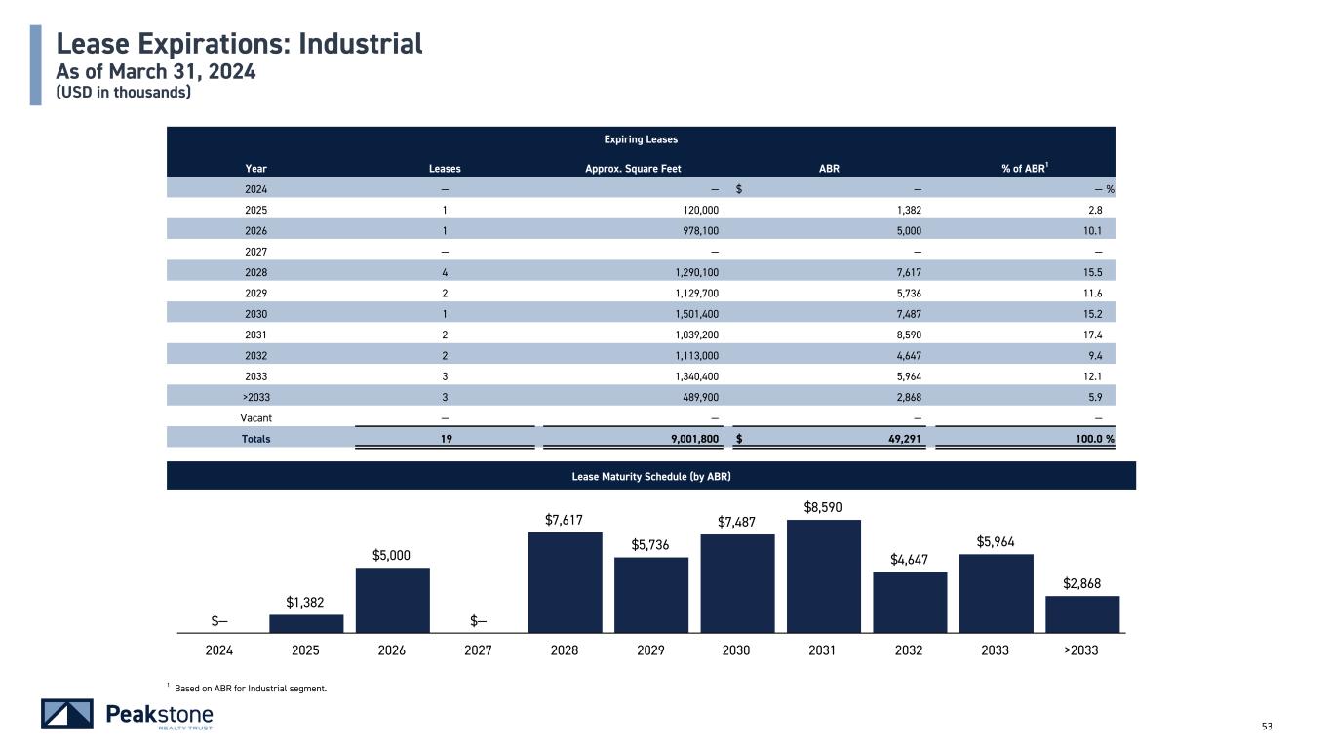
Task: Click the Lease Maturity Schedule (by ABR) banner
Action: [x=650, y=476]
